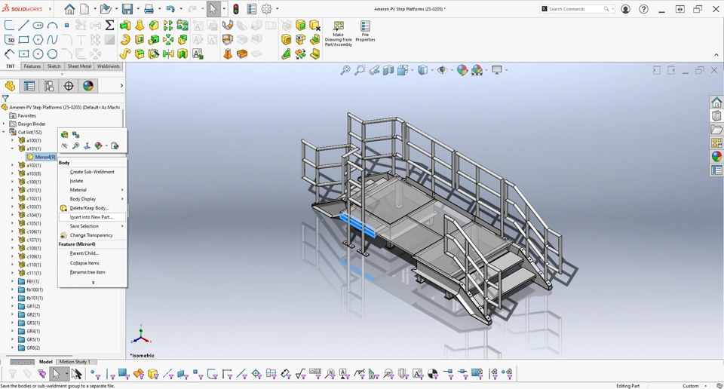Screen dimensions: 724x389
Task: Toggle Filter Vertices in bottom toolbar
Action: tap(95, 374)
